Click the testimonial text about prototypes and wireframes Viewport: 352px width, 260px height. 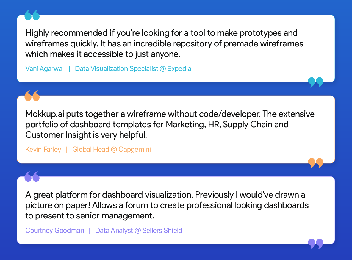164,44
